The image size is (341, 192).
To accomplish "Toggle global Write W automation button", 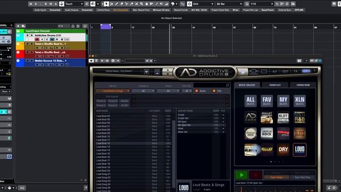I will pos(51,4).
